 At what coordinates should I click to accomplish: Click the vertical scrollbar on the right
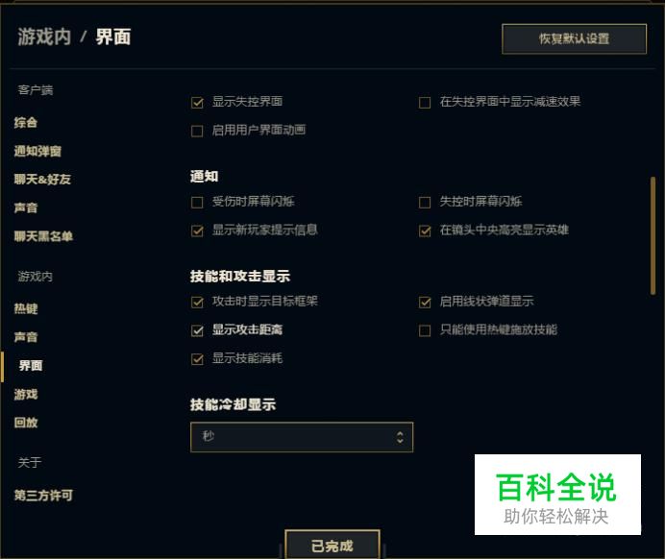pos(653,235)
